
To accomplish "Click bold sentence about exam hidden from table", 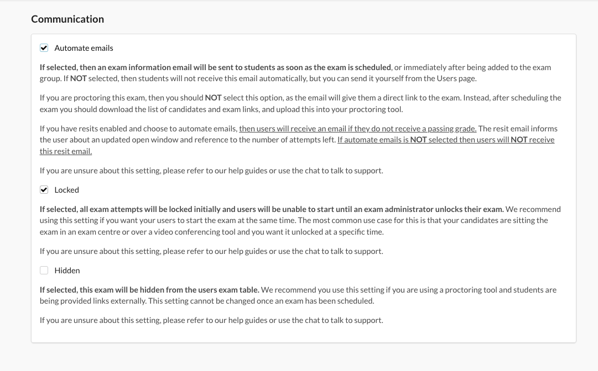I will (149, 290).
